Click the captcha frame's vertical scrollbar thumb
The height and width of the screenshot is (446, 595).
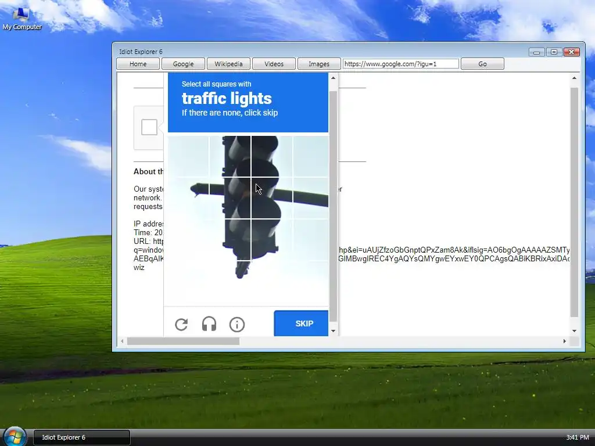coord(333,206)
